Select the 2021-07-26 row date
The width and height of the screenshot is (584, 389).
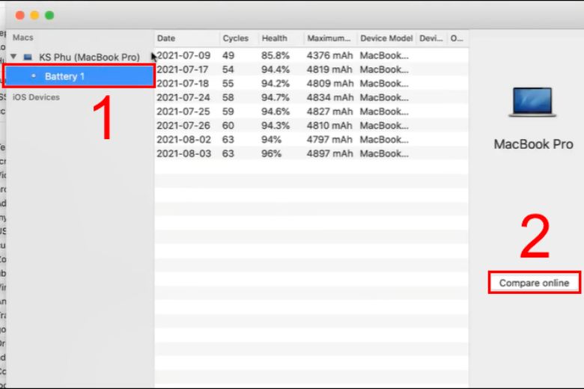(183, 126)
